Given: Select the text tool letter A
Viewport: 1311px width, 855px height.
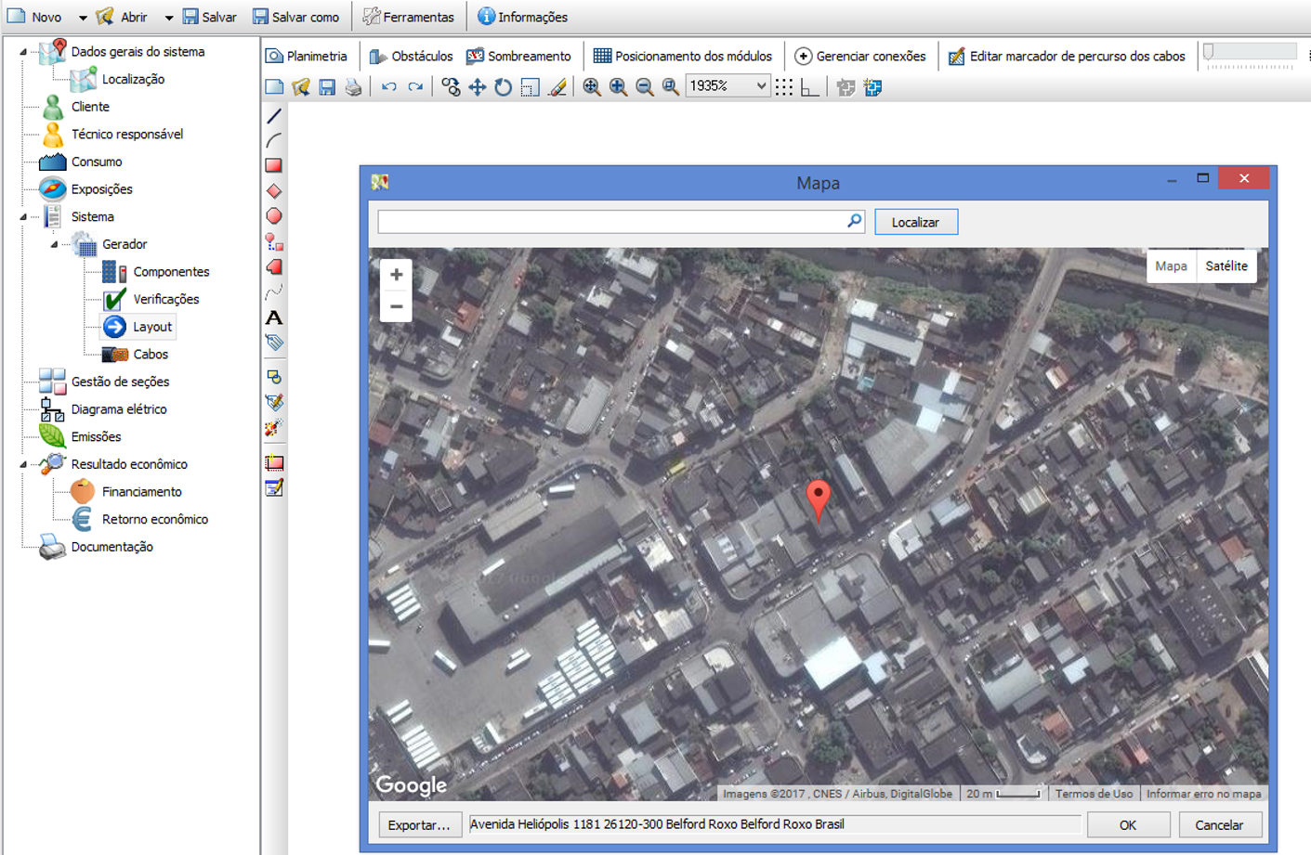Looking at the screenshot, I should (x=274, y=317).
